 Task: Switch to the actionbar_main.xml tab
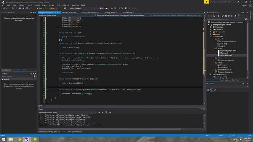(69, 13)
